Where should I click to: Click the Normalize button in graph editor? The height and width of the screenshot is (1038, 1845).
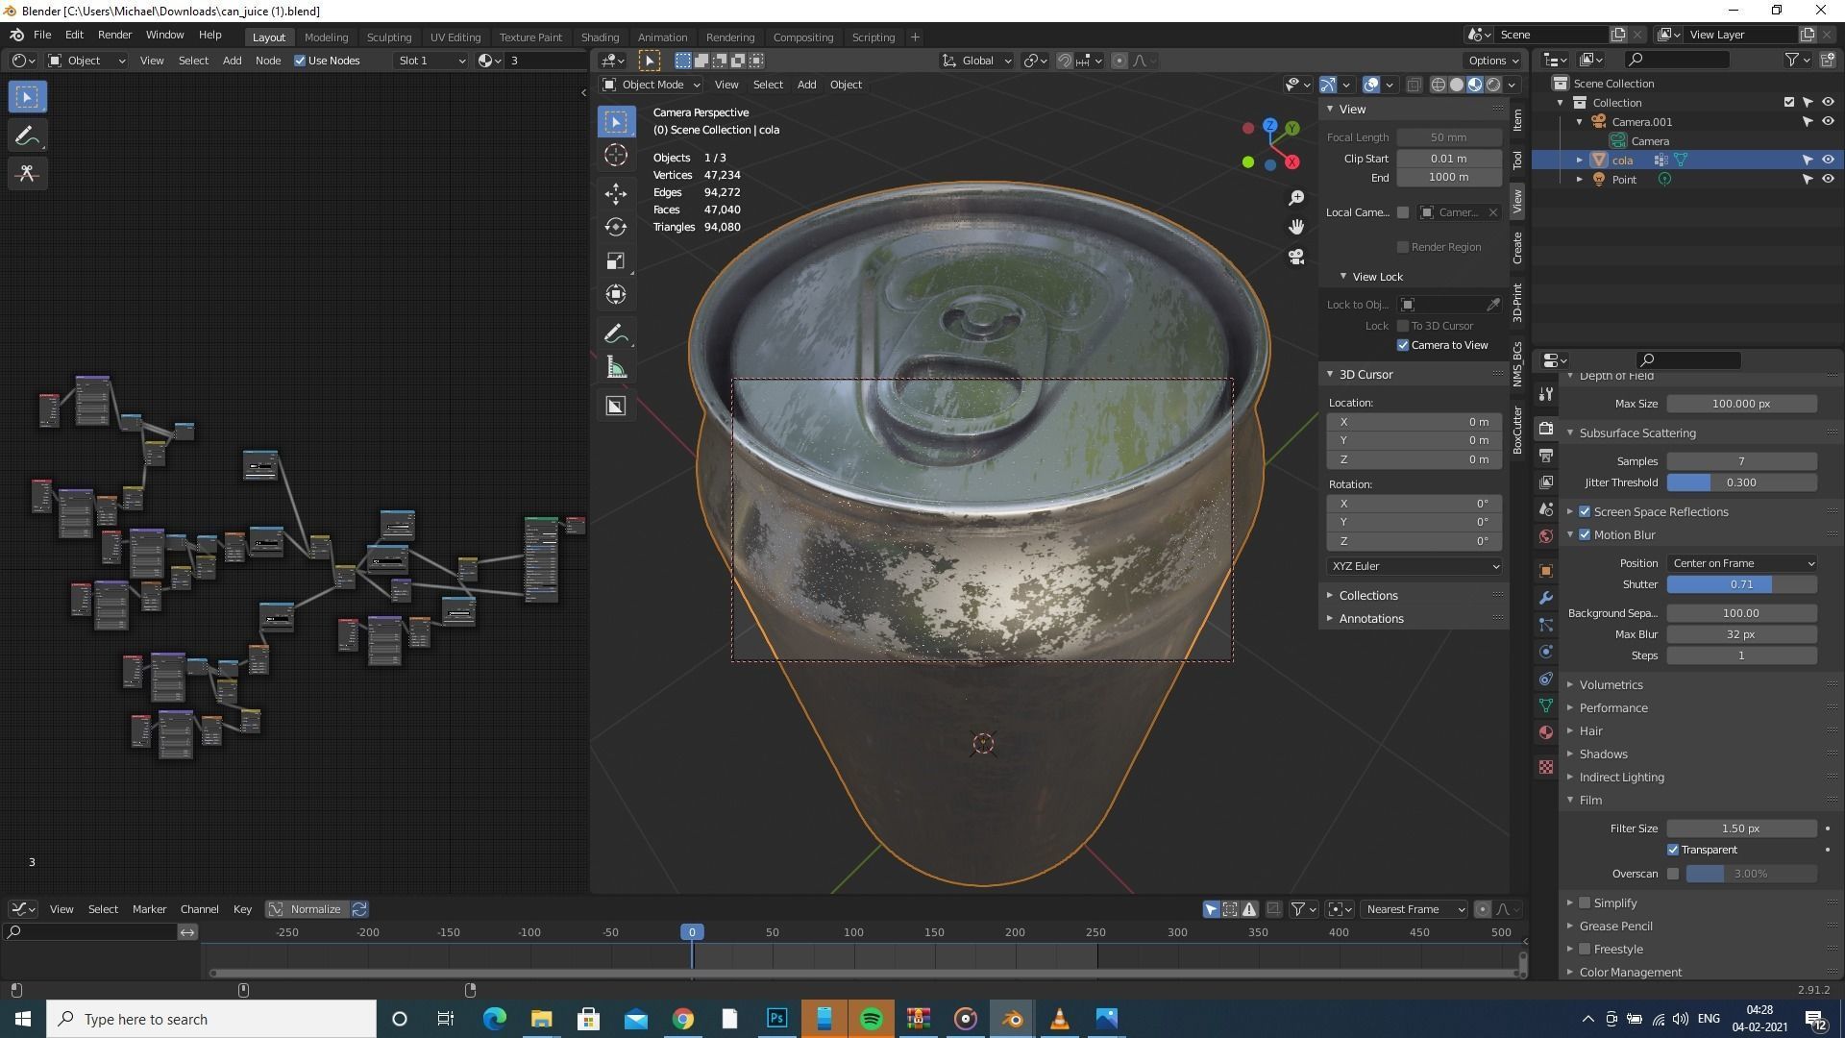pyautogui.click(x=306, y=909)
